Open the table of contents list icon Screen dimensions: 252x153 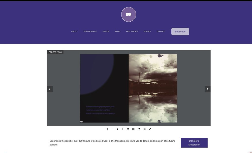(128, 129)
